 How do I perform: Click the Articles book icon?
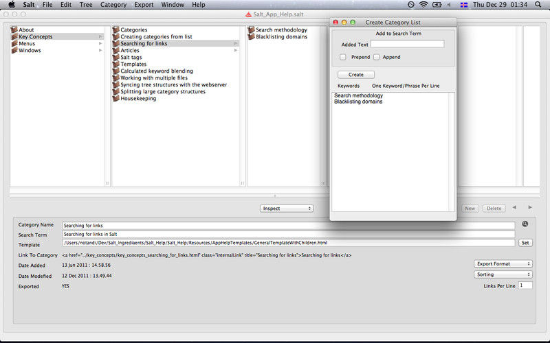[115, 50]
